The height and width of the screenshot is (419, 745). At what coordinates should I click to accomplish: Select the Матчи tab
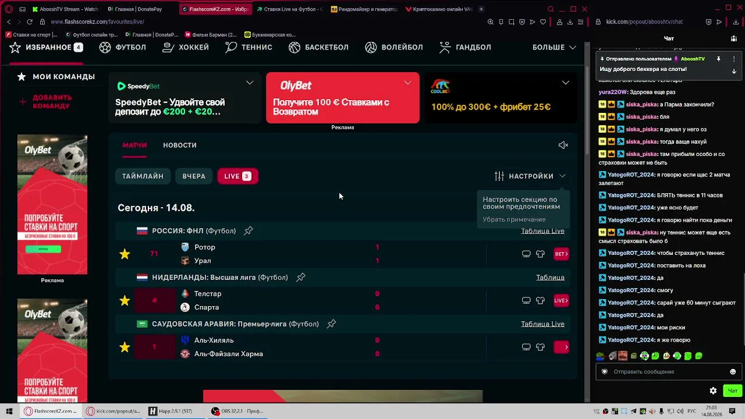click(x=134, y=145)
